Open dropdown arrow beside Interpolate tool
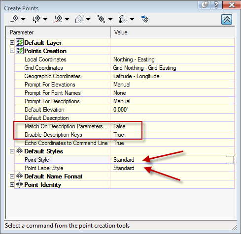 click(x=110, y=19)
